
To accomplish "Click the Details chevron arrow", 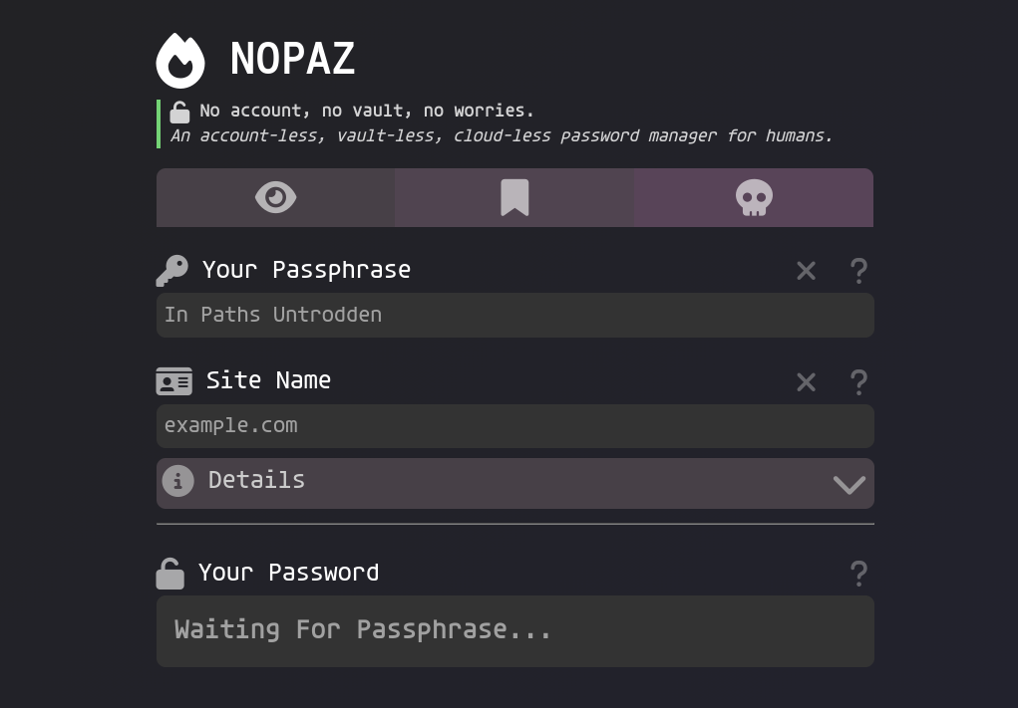I will point(848,485).
